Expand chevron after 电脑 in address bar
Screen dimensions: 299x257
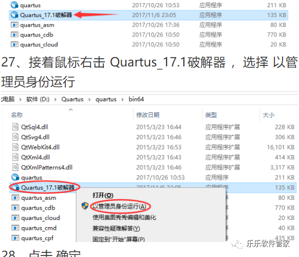pyautogui.click(x=20, y=99)
